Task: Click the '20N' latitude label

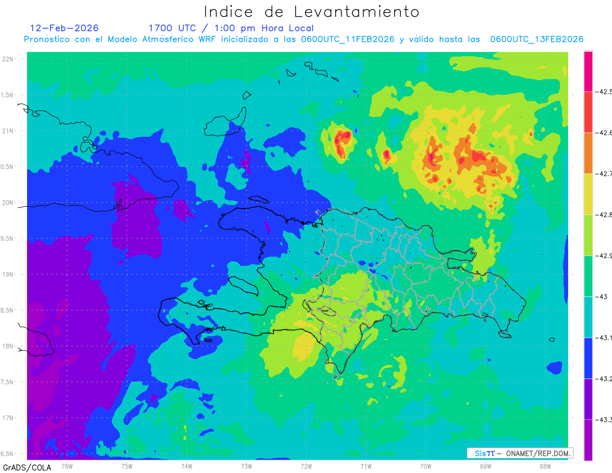Action: pos(8,203)
